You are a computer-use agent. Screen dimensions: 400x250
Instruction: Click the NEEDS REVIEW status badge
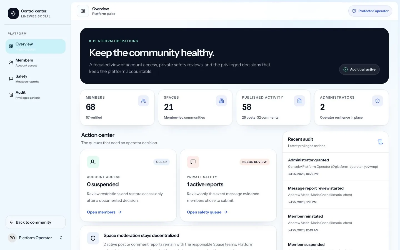click(254, 162)
